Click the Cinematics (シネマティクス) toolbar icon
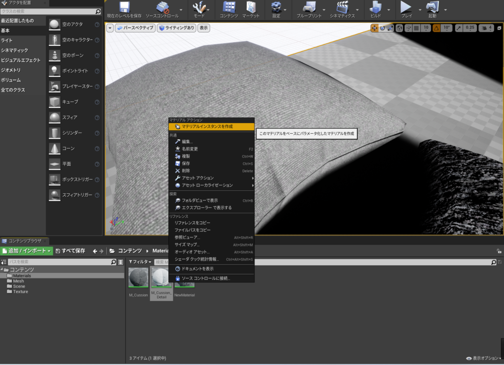 coord(343,7)
